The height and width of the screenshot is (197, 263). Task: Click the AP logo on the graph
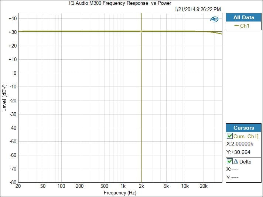tap(214, 19)
